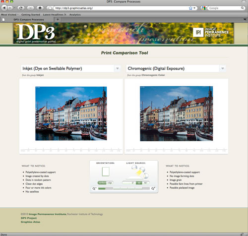Click 'Image created by dots' note
Viewport: 248px width, 236px height.
click(37, 176)
